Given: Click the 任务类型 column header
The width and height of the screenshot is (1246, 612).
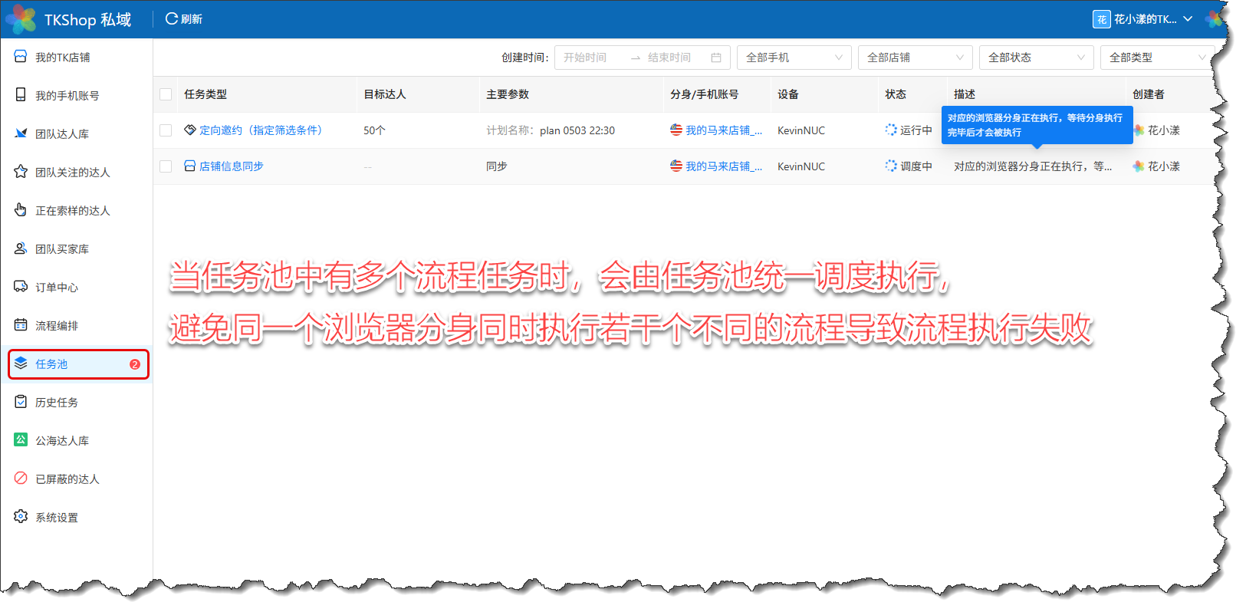Looking at the screenshot, I should click(205, 94).
